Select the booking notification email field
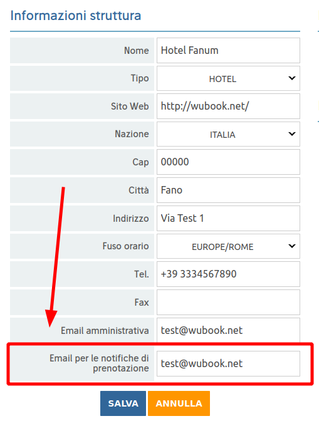The image size is (319, 426). click(228, 364)
